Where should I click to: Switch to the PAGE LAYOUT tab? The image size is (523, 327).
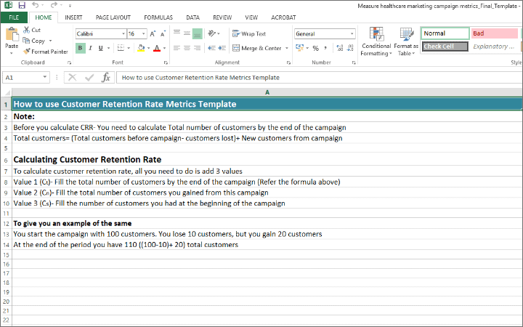coord(113,17)
